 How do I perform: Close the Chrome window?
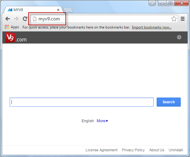[182, 3]
